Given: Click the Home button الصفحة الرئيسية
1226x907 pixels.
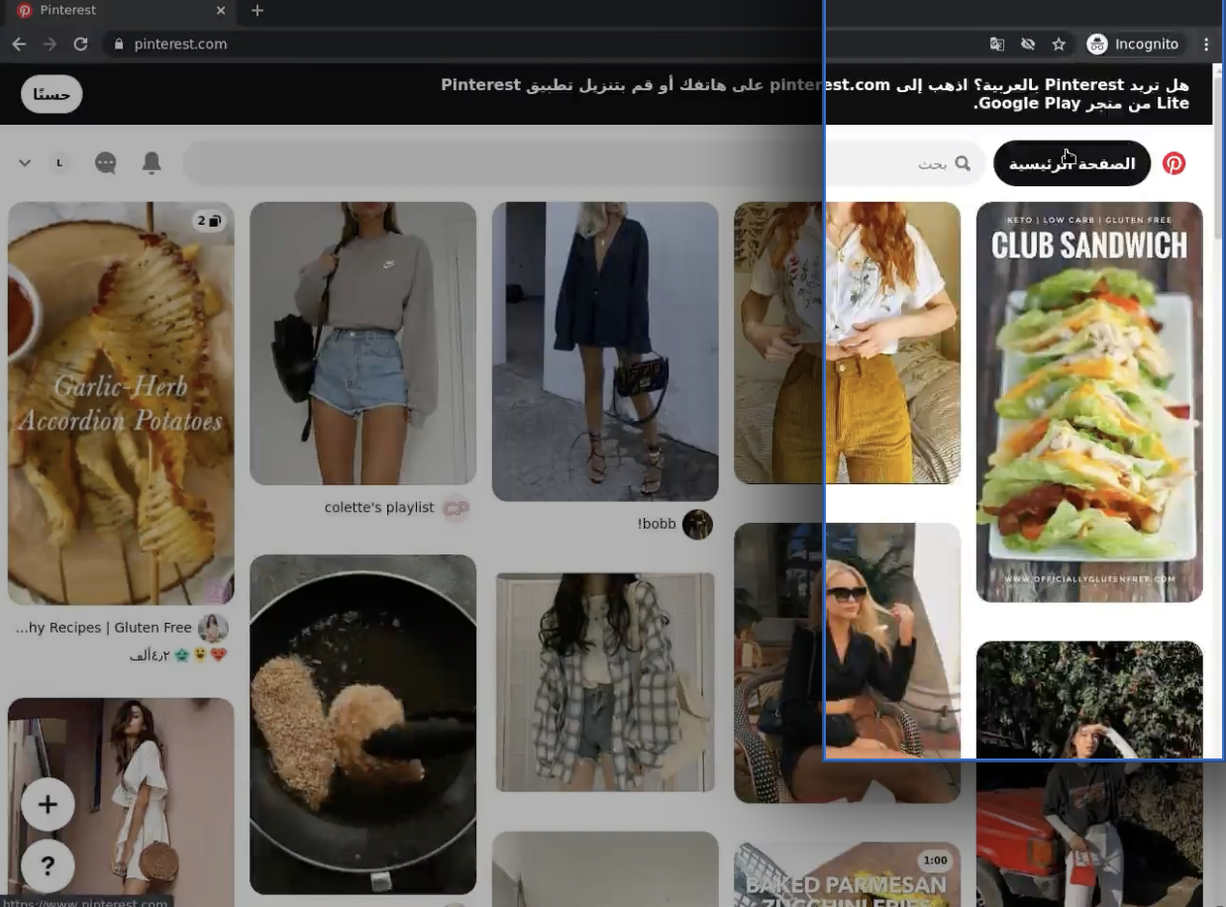Looking at the screenshot, I should 1072,163.
